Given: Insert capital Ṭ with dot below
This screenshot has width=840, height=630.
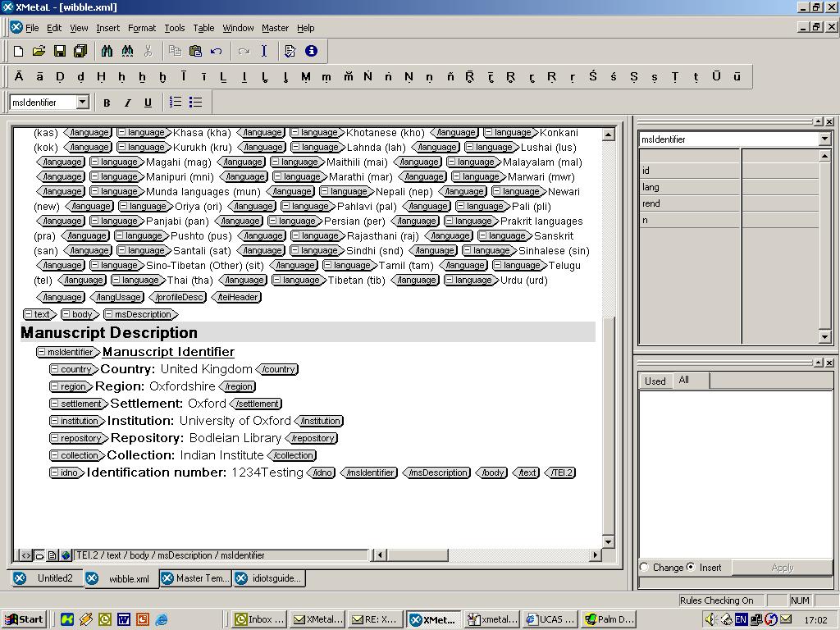Looking at the screenshot, I should [x=675, y=76].
